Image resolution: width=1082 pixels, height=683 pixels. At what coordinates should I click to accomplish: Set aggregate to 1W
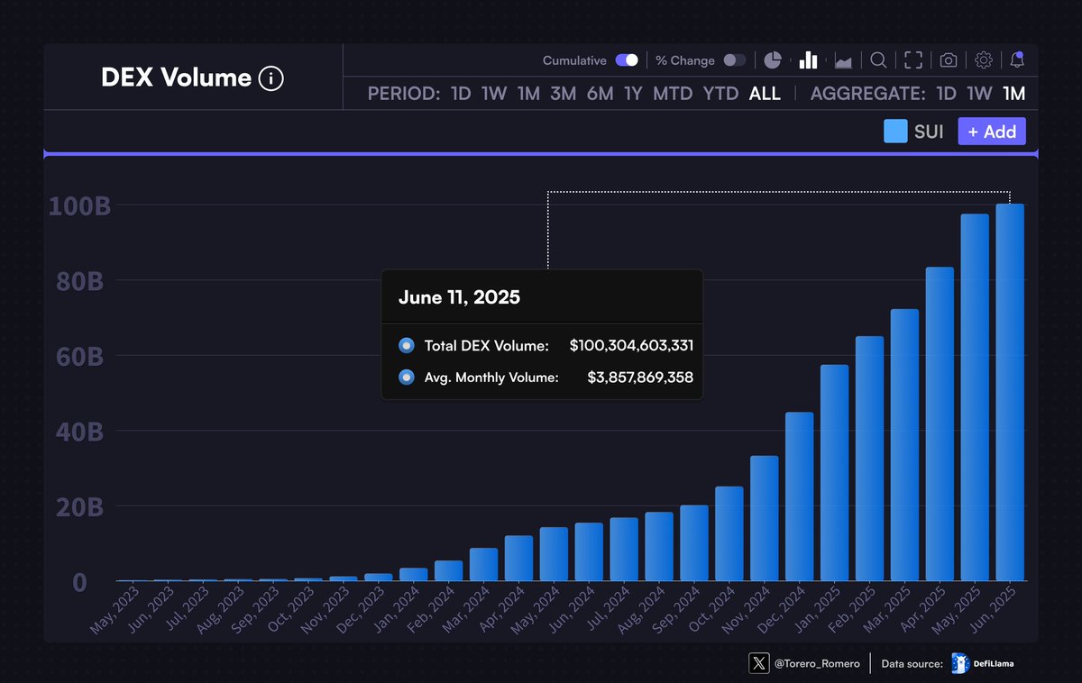(x=979, y=94)
